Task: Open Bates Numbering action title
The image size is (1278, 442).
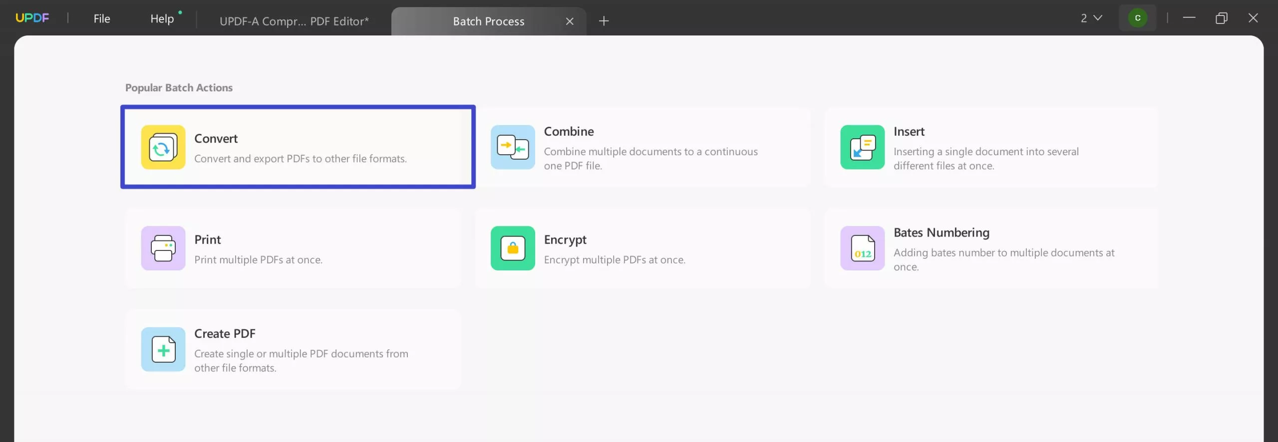Action: pyautogui.click(x=941, y=233)
